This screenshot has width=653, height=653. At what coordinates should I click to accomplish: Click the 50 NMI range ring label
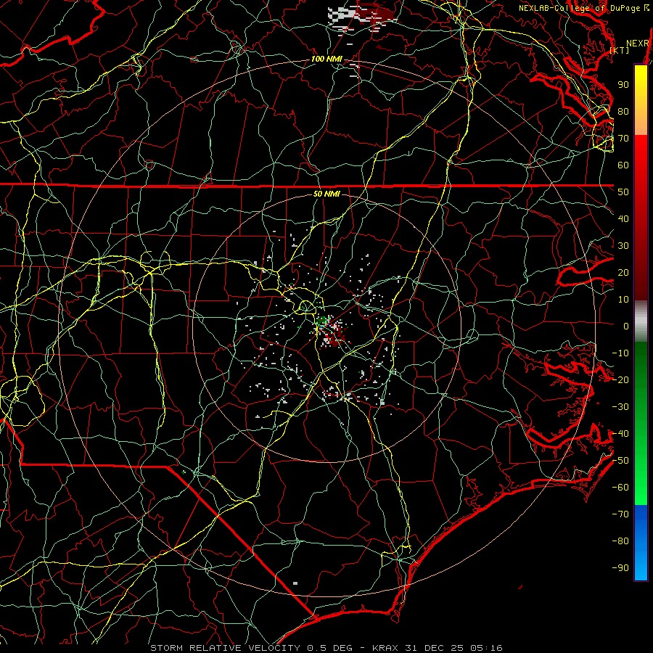[x=326, y=194]
